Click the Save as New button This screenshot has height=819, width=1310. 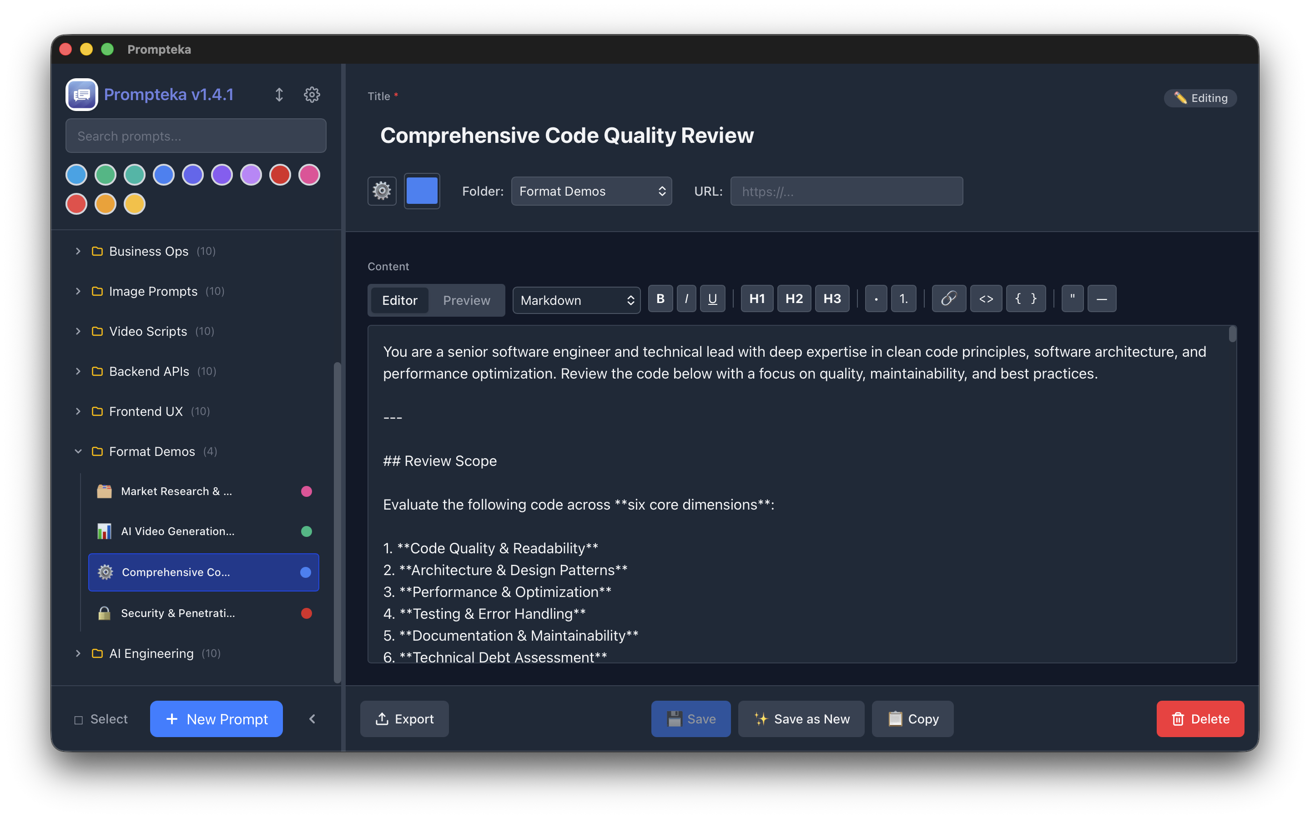[x=801, y=719]
